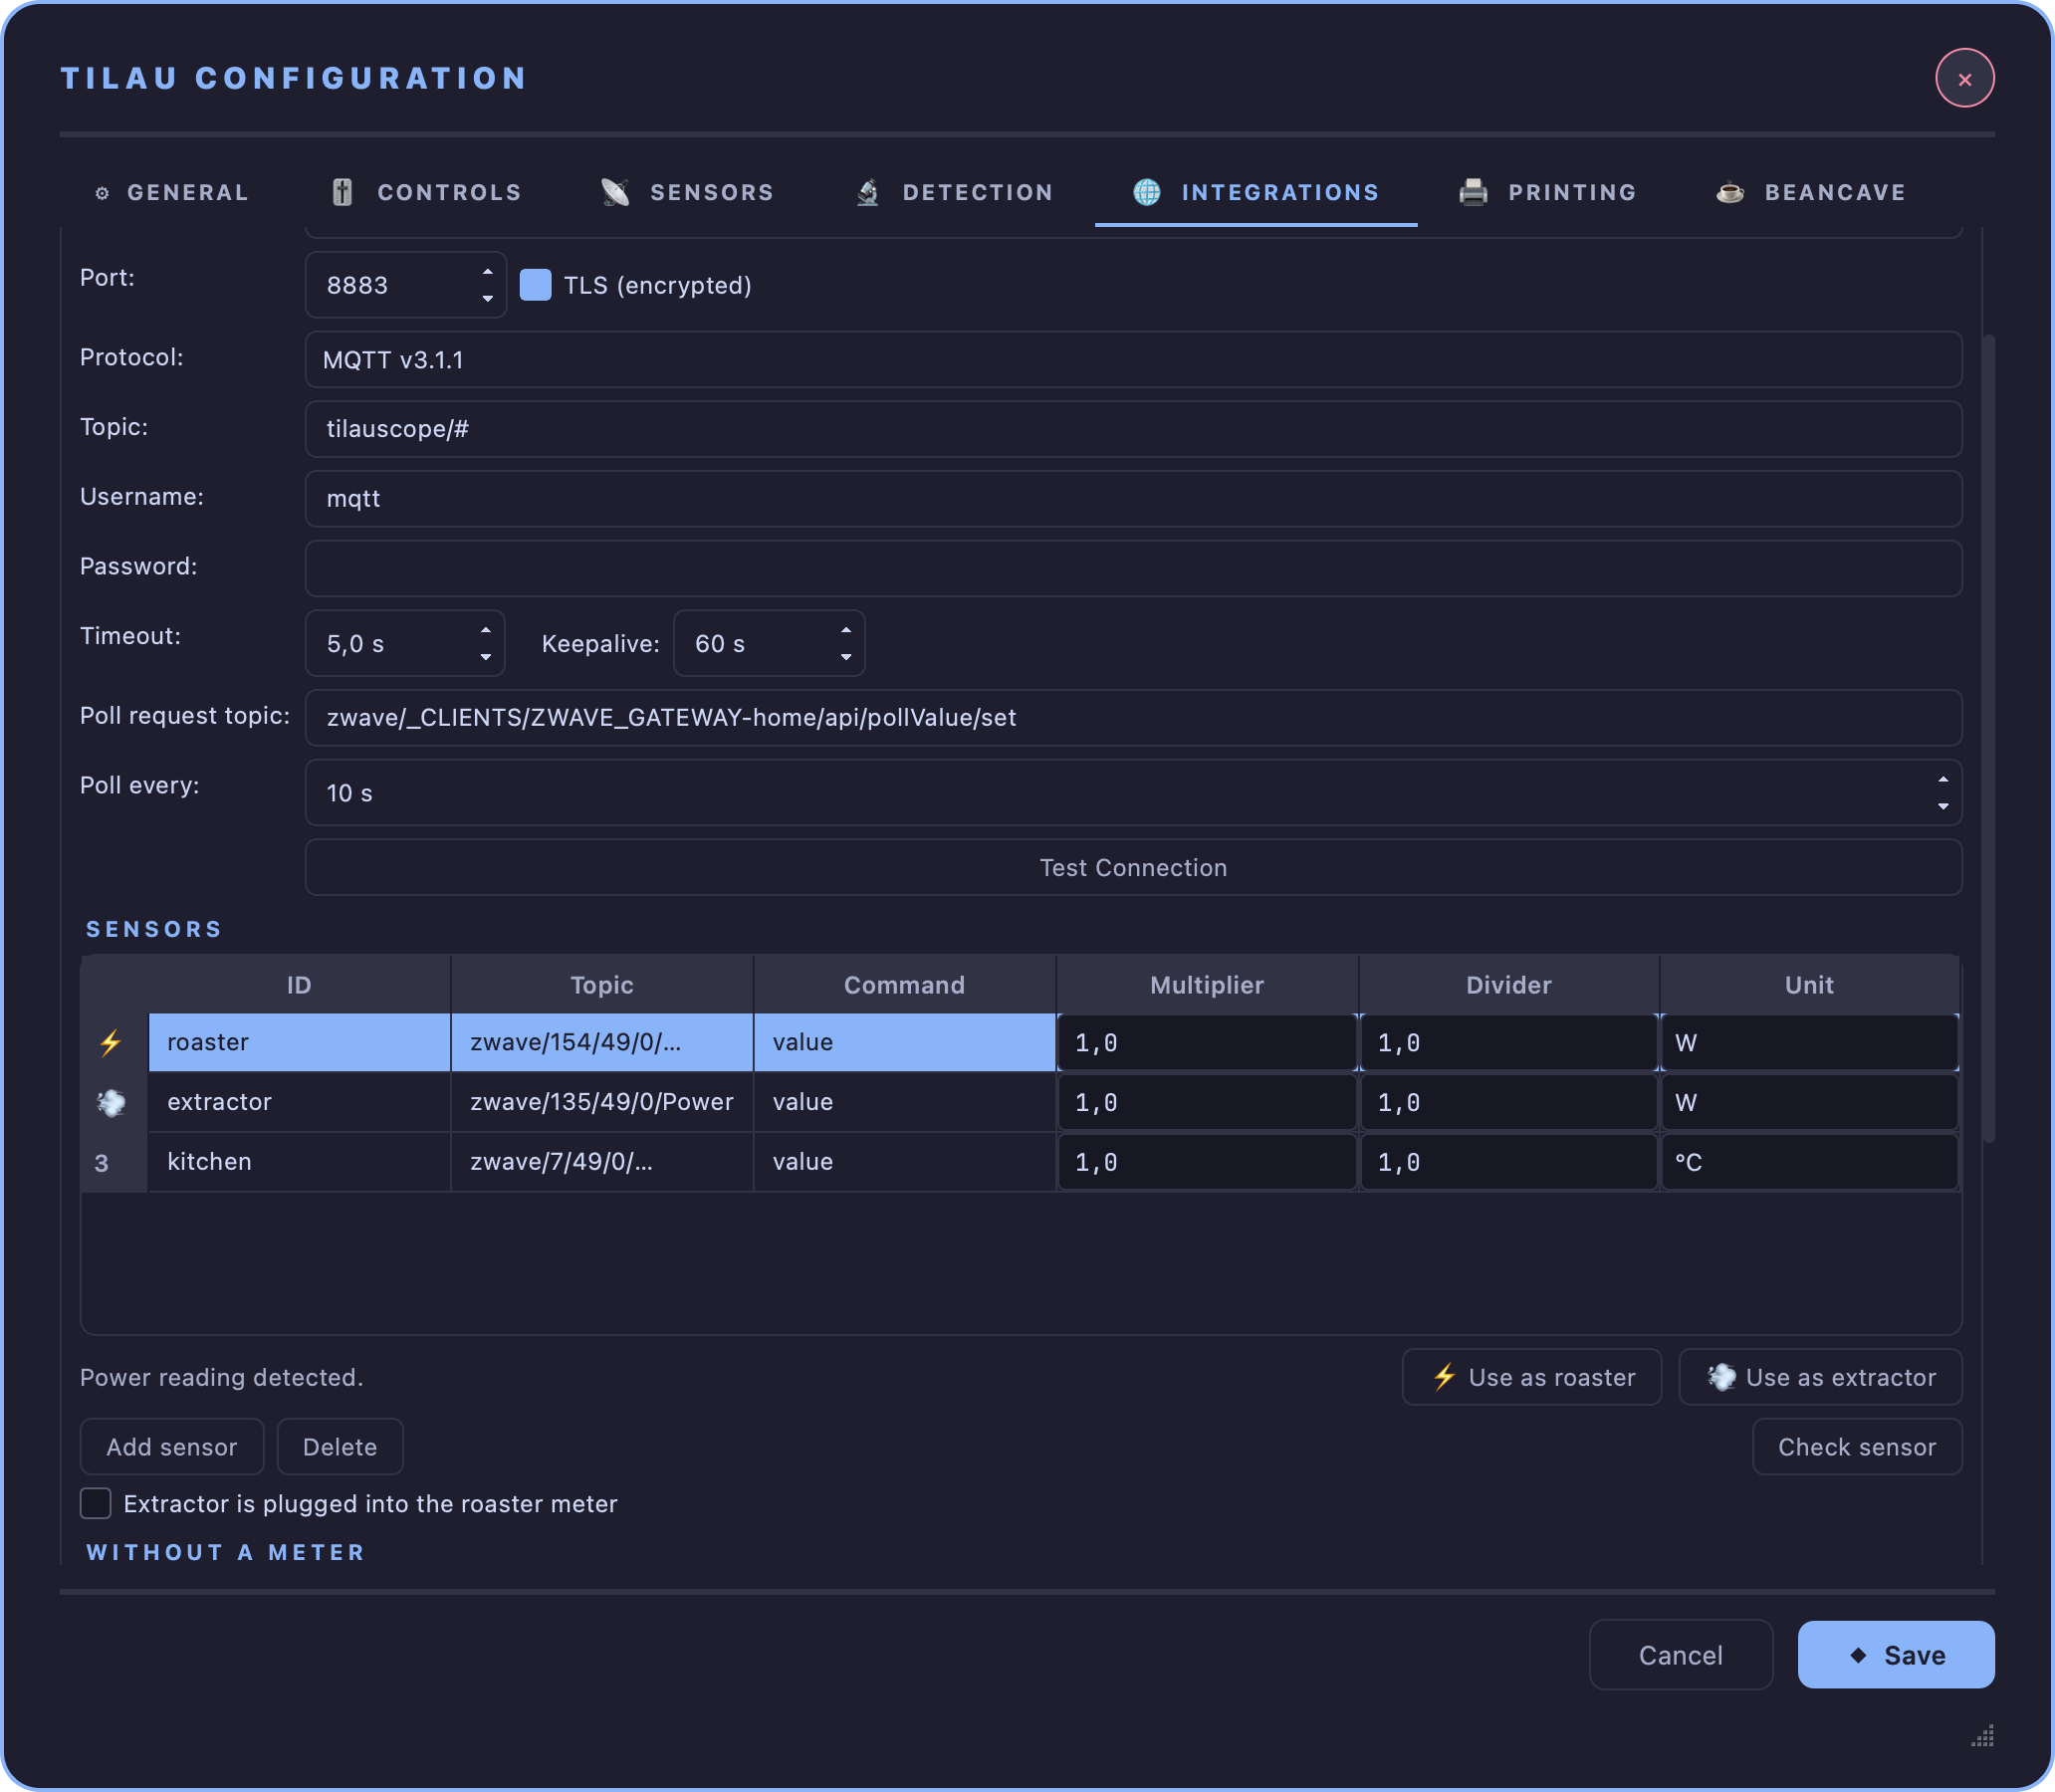The image size is (2055, 1792).
Task: Click the Topic field tilauscope/#
Action: pos(1133,429)
